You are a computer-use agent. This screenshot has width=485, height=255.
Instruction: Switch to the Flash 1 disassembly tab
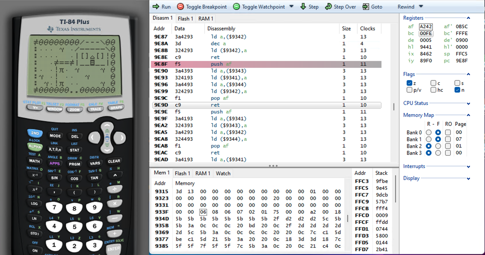(186, 19)
